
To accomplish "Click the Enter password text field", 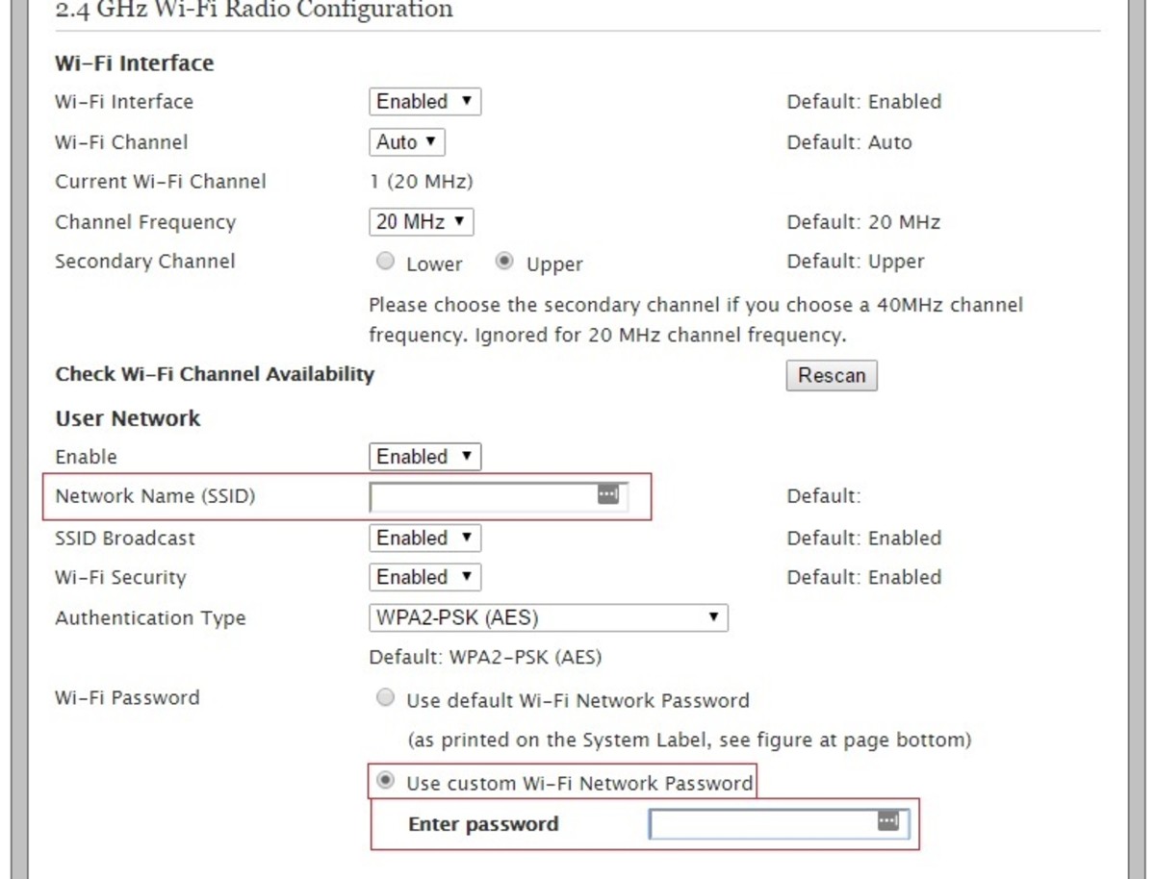I will click(762, 824).
